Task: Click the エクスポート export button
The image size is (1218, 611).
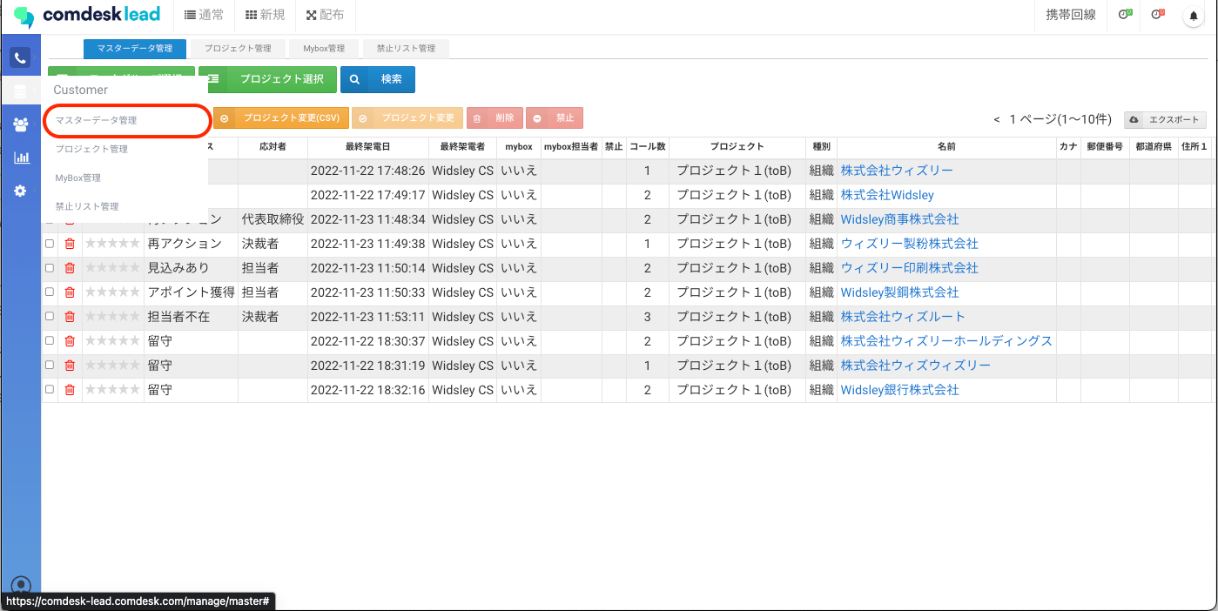Action: click(x=1166, y=119)
